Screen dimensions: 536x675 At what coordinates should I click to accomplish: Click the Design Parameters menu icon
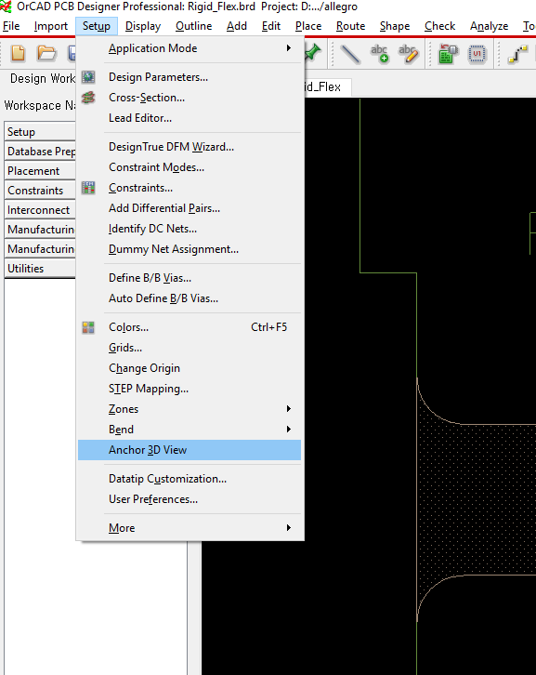pos(88,77)
